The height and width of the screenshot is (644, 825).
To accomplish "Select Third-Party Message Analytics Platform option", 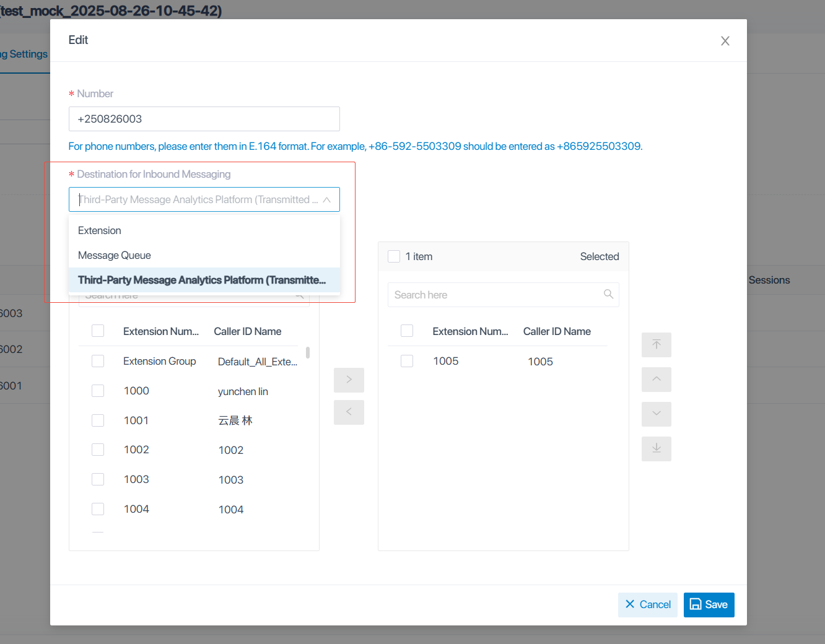I will click(x=202, y=280).
